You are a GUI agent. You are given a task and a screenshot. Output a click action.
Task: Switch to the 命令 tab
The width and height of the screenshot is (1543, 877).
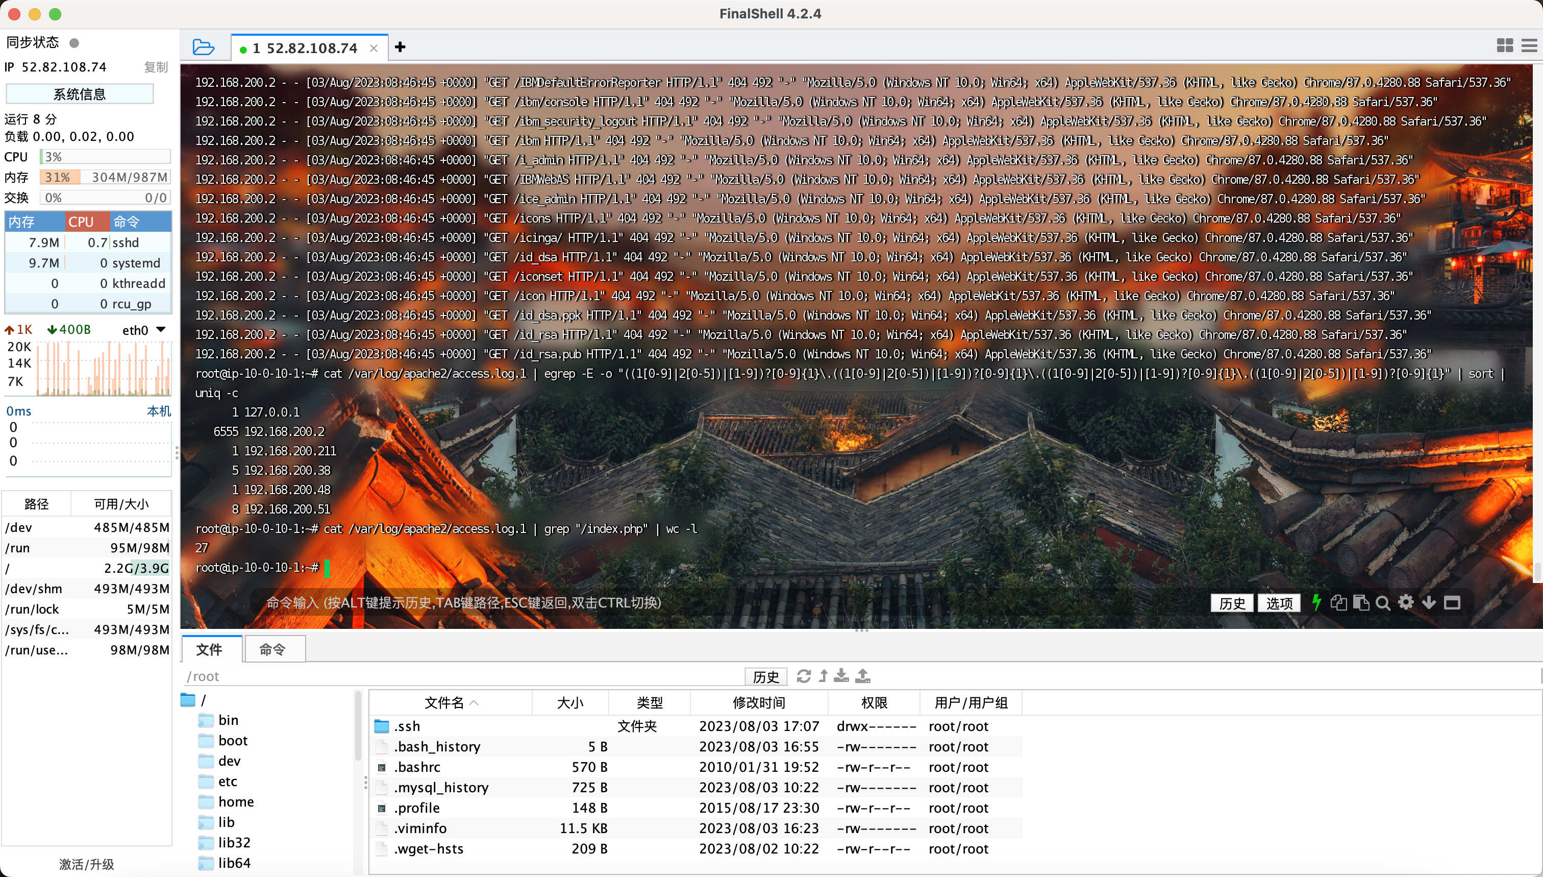click(275, 649)
